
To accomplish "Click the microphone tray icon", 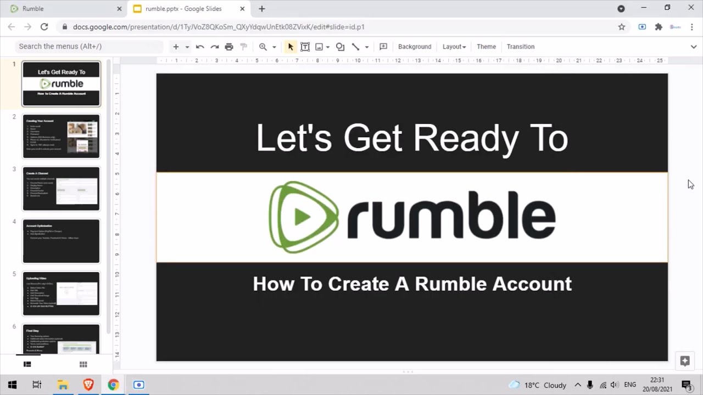I will pyautogui.click(x=590, y=385).
